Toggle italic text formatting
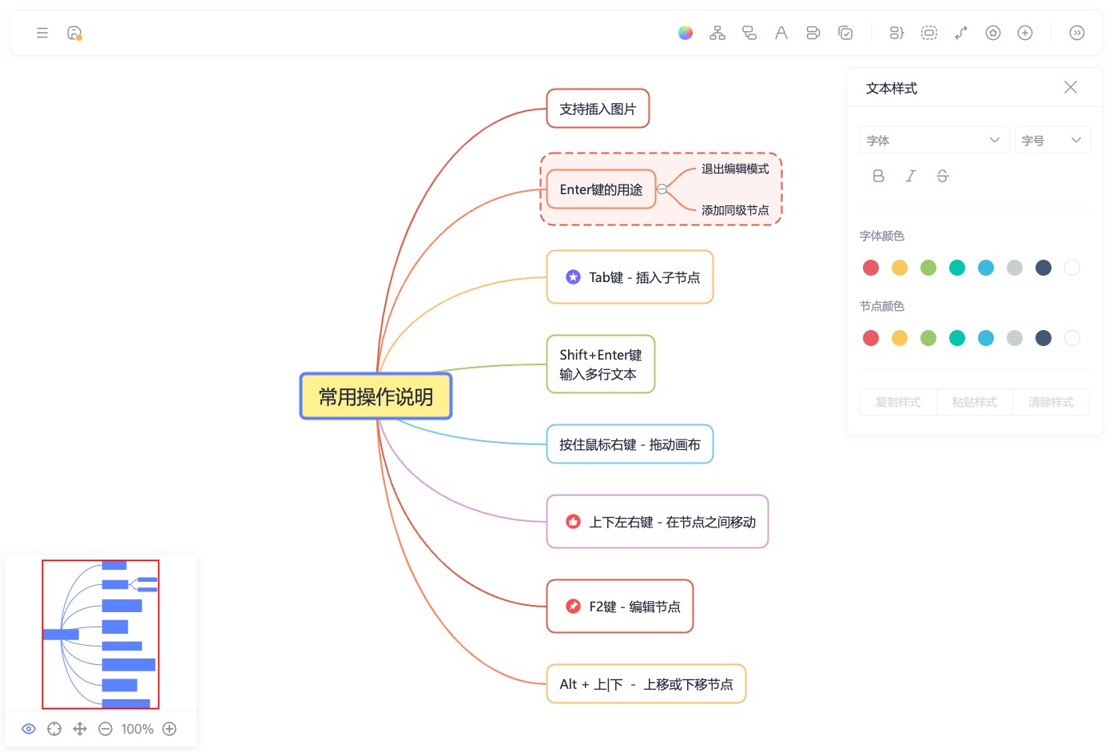Image resolution: width=1113 pixels, height=752 pixels. 910,176
